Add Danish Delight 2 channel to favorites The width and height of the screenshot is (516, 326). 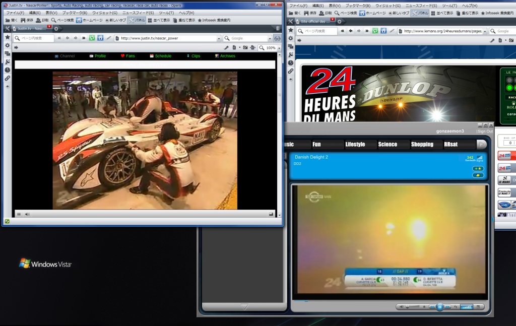click(478, 169)
